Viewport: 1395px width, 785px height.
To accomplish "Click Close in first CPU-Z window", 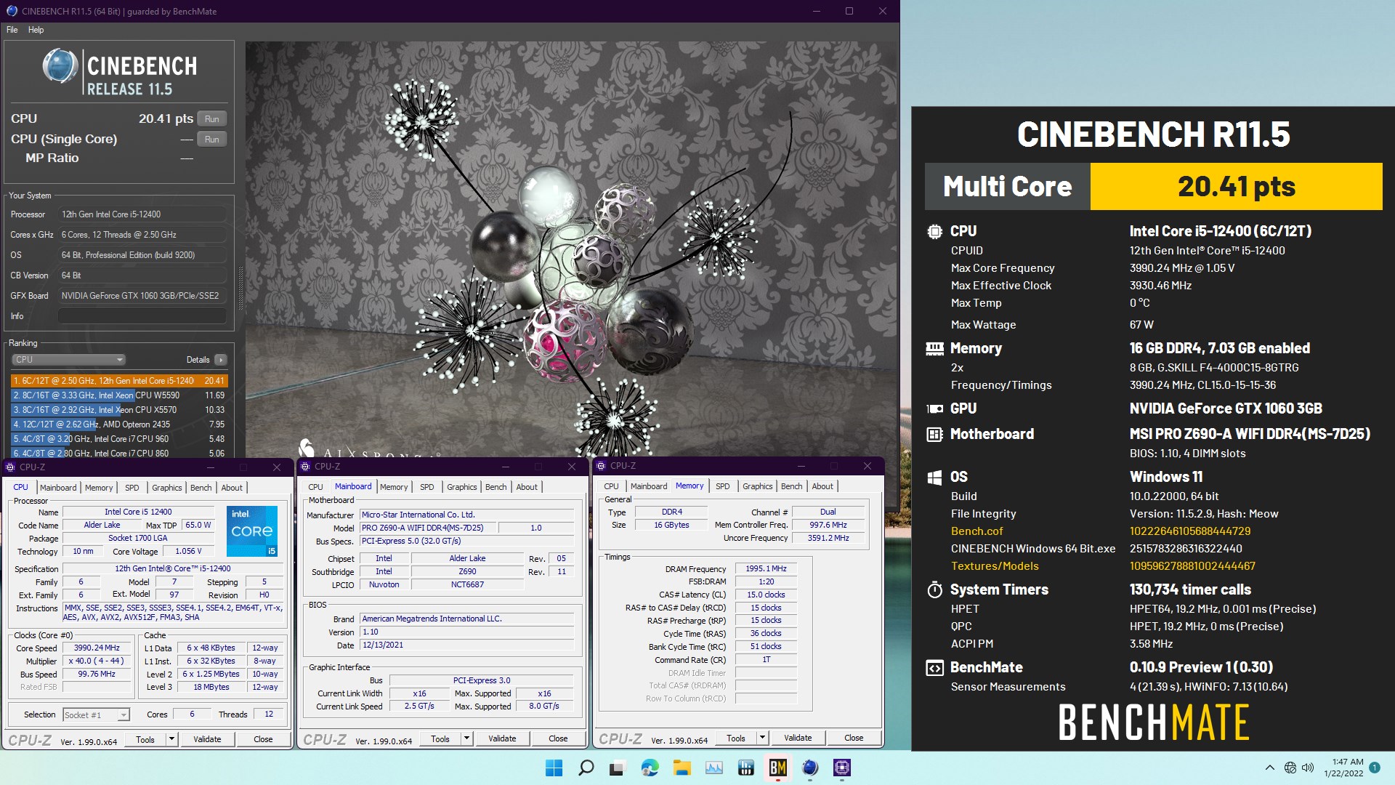I will tap(263, 739).
